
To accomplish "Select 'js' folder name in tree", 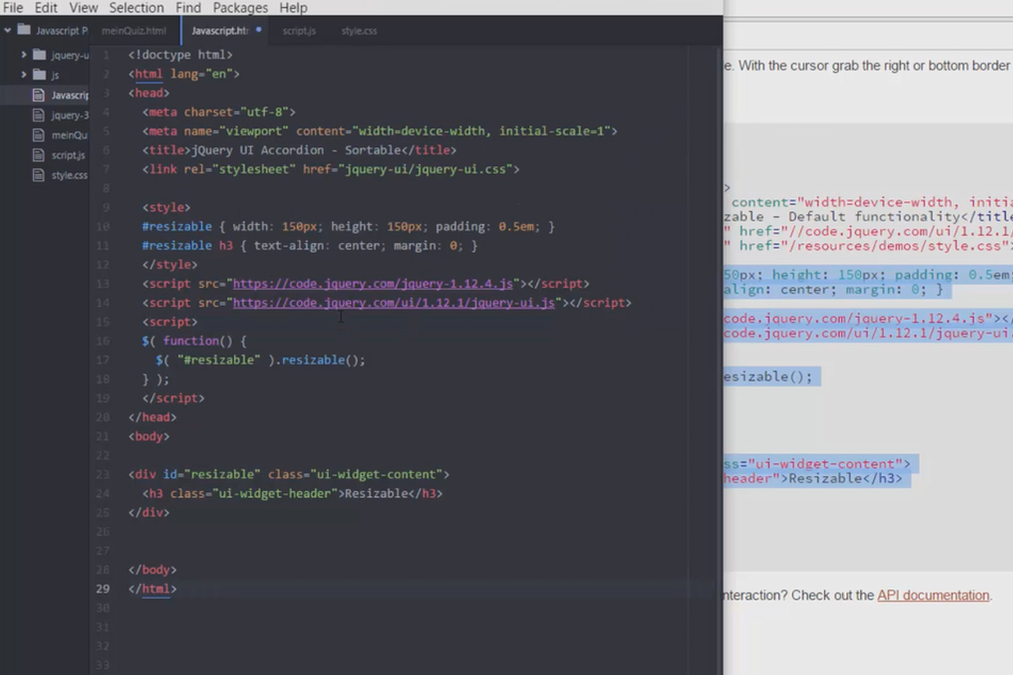I will tap(56, 76).
